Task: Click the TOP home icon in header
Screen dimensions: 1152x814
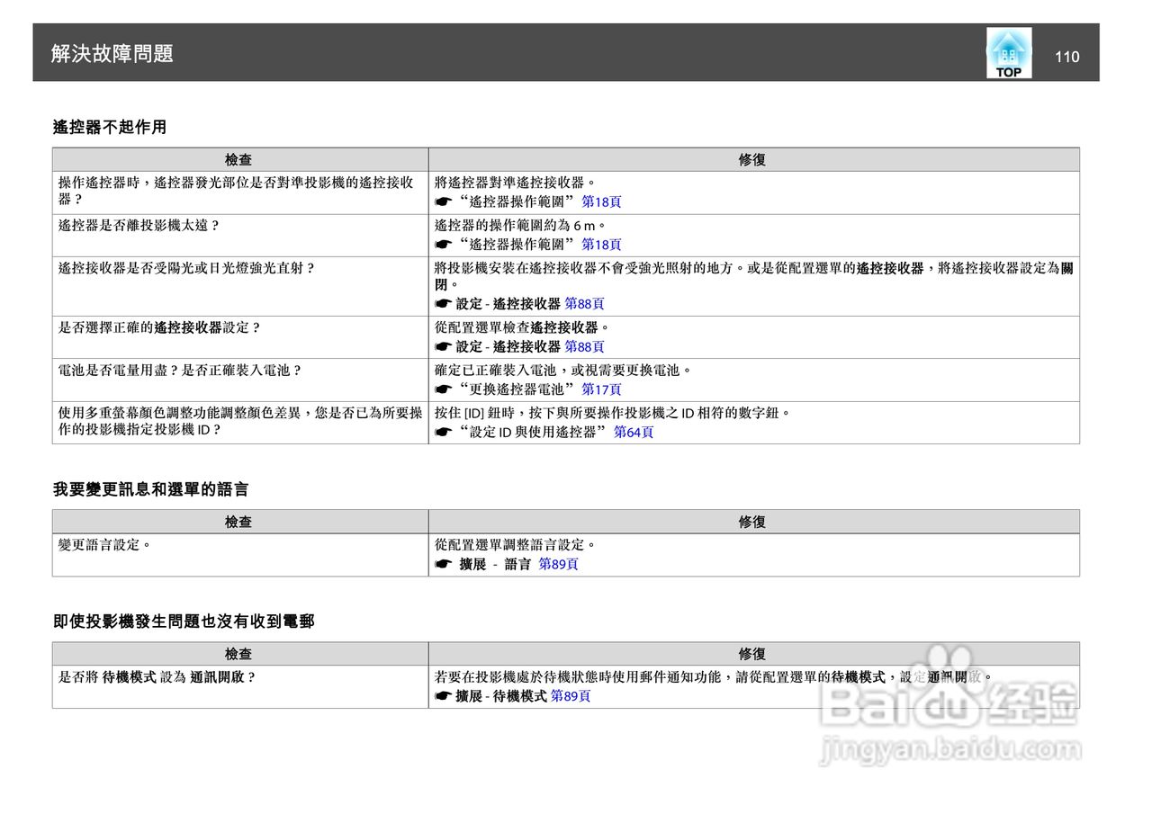Action: pos(1009,53)
